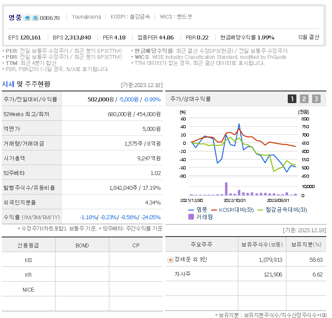Click the price 502,000원 value
This screenshot has width=332, height=318.
coord(101,99)
